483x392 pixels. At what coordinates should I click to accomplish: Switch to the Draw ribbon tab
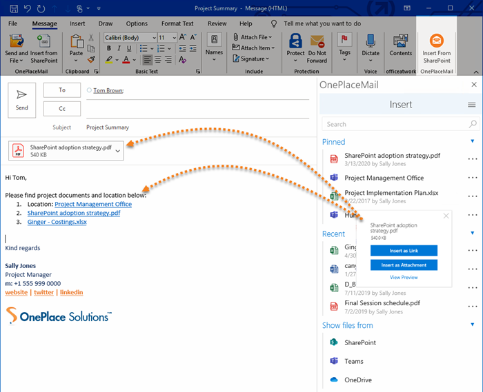[x=106, y=23]
